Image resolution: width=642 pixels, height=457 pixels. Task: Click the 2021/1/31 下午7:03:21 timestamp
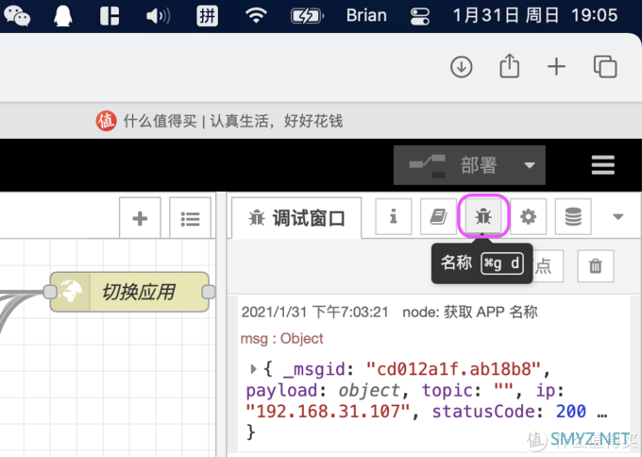tap(314, 313)
